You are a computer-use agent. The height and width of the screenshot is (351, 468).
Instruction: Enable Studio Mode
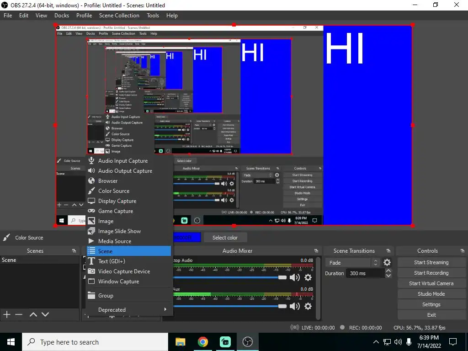[x=431, y=294]
